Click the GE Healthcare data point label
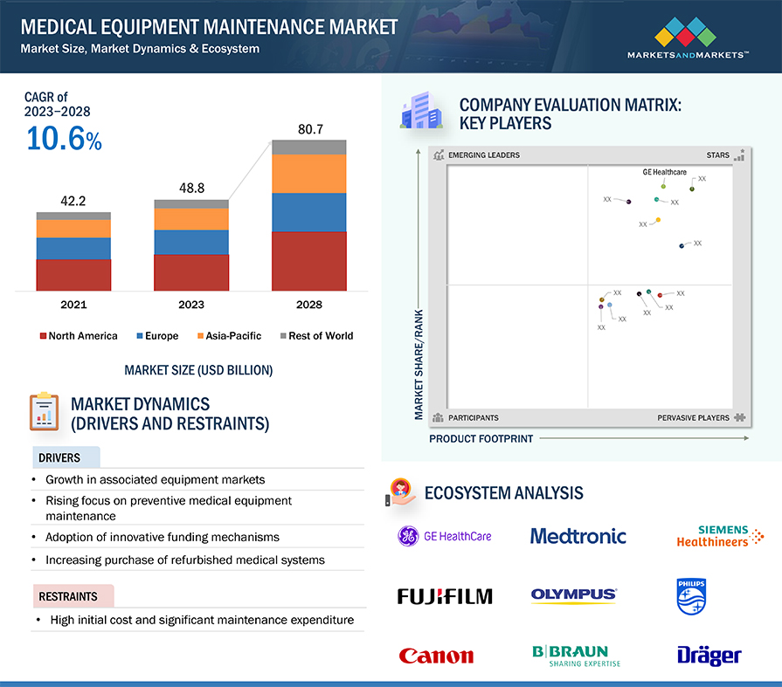The image size is (782, 687). [664, 173]
